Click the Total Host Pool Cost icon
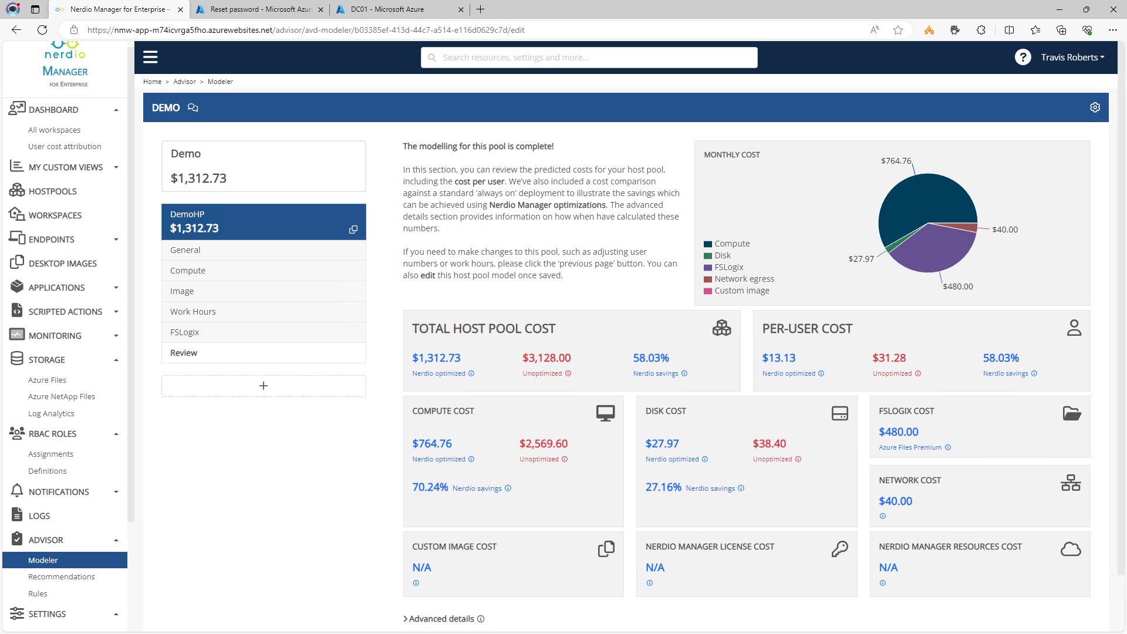 722,328
